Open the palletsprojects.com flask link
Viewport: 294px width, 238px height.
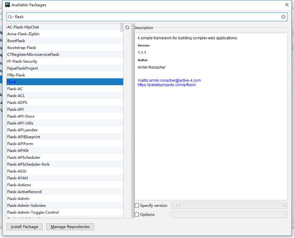point(167,85)
